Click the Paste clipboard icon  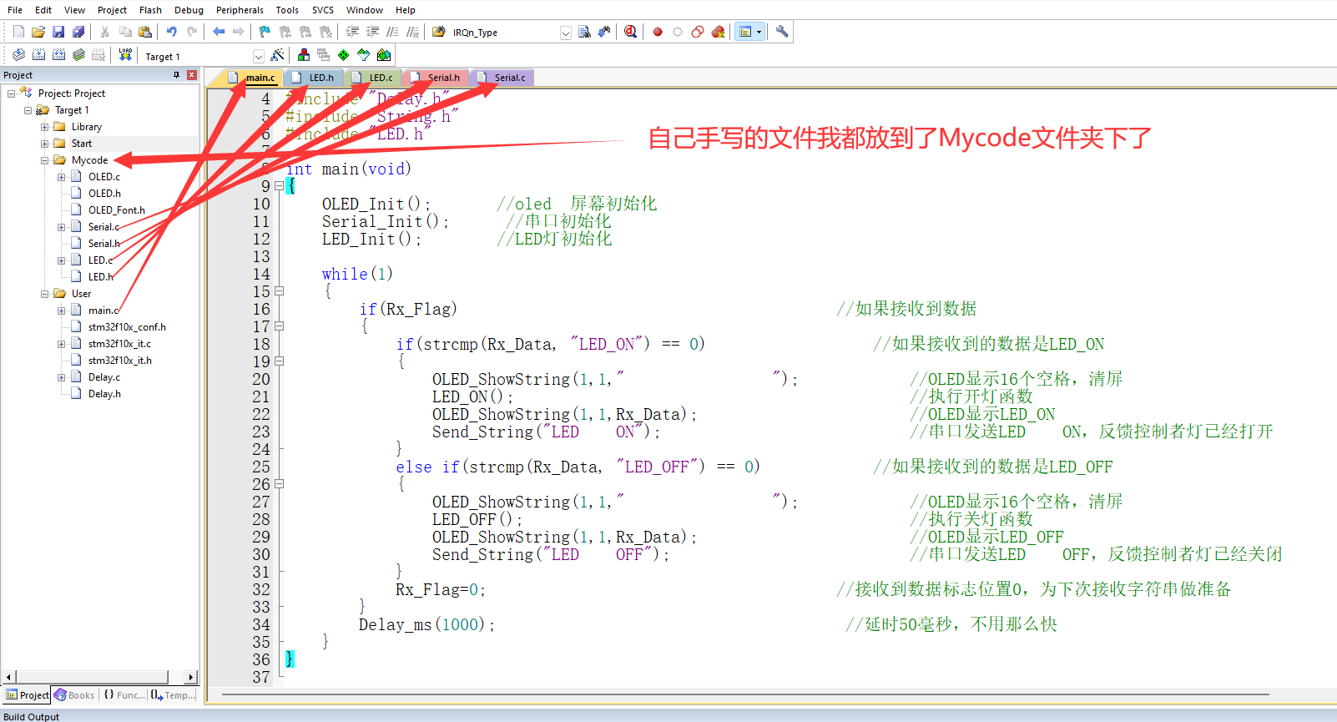coord(145,32)
